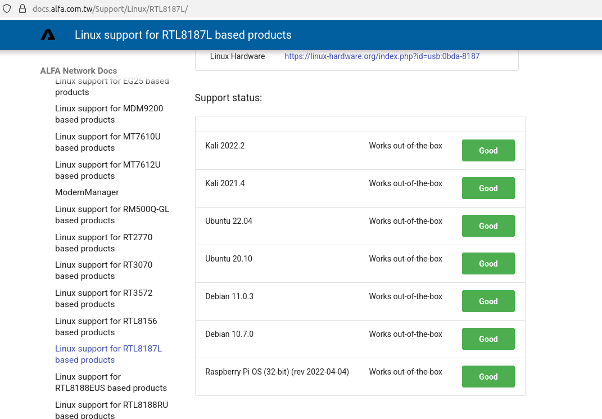Open Linux support for RTL8188EUS based products
Viewport: 602px width, 419px height.
click(111, 382)
